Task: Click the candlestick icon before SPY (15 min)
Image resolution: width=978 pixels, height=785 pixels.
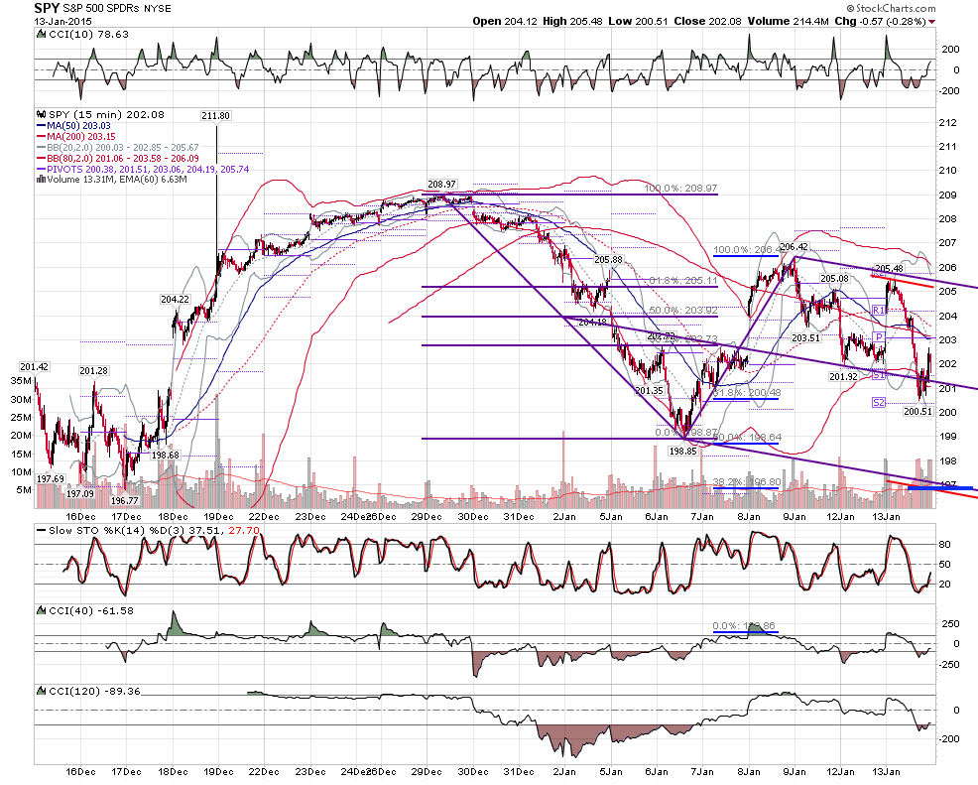Action: click(42, 115)
